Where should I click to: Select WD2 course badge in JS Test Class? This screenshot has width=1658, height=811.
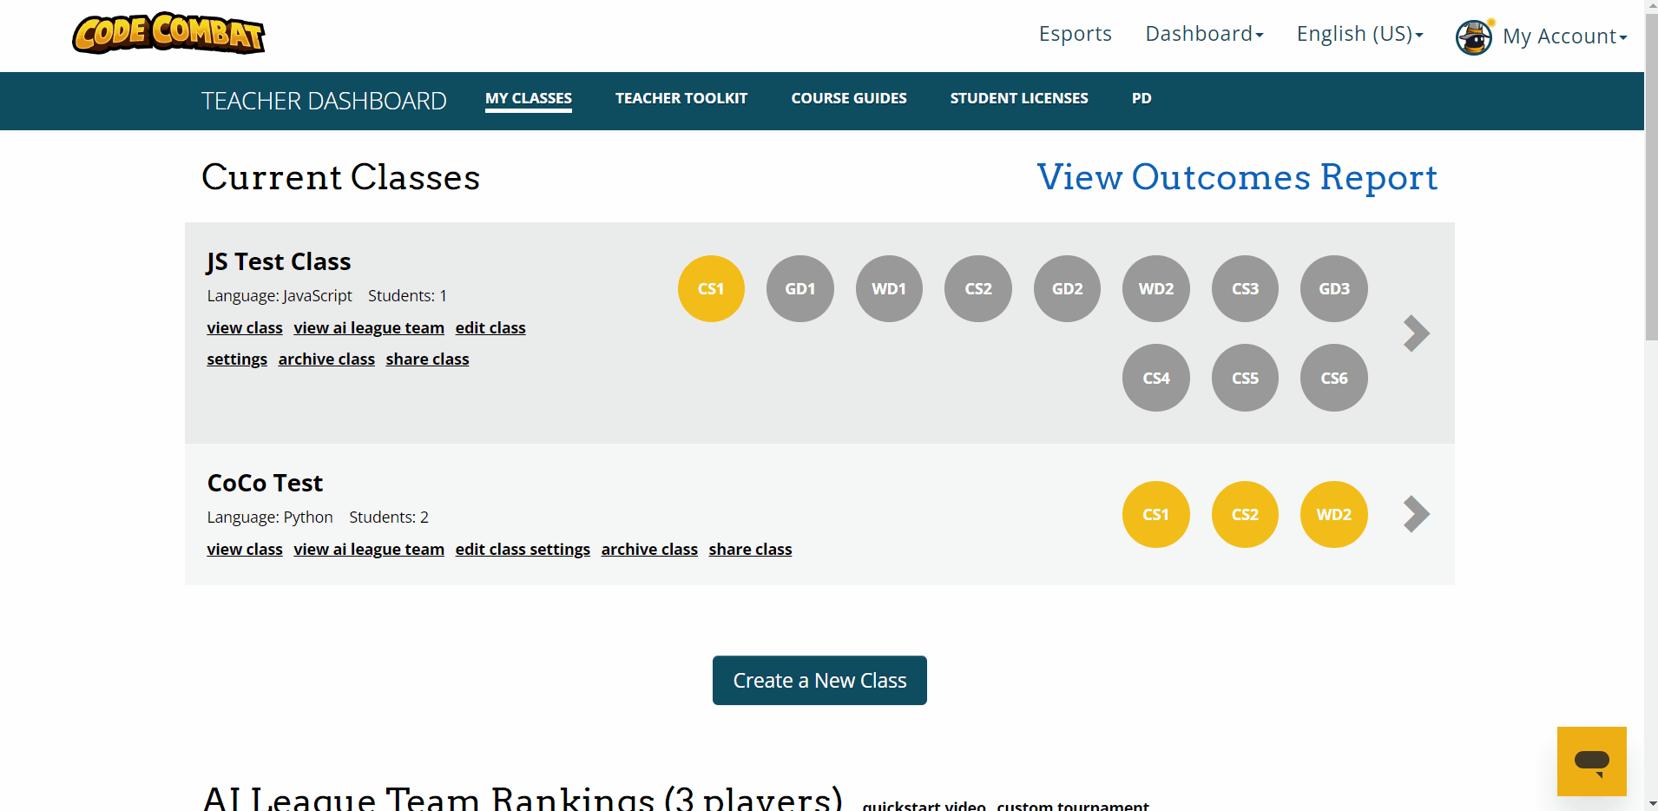pos(1156,289)
